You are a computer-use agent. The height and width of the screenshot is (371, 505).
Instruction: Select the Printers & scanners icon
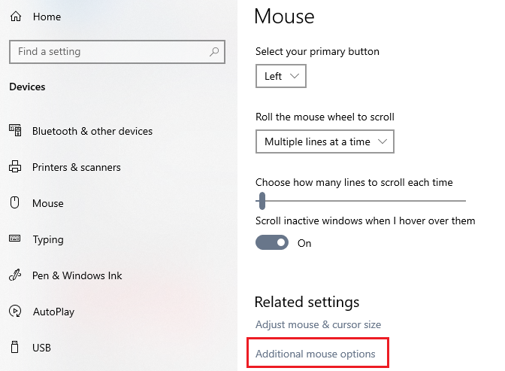click(15, 167)
